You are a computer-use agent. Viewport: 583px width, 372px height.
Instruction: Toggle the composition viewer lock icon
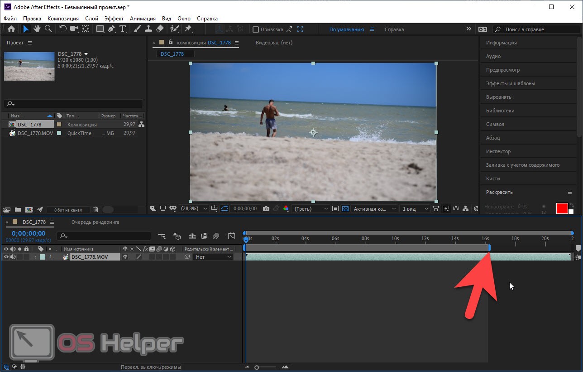point(170,43)
